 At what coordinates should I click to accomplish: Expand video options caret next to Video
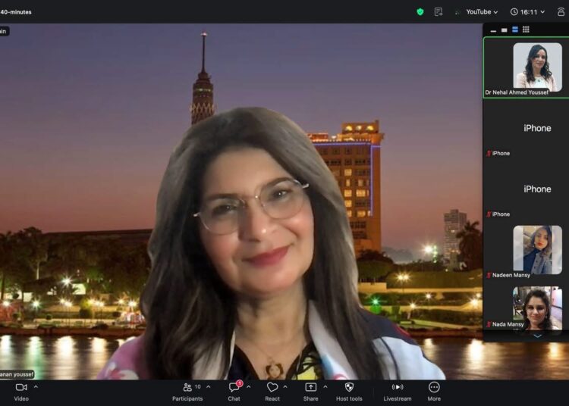pos(36,387)
